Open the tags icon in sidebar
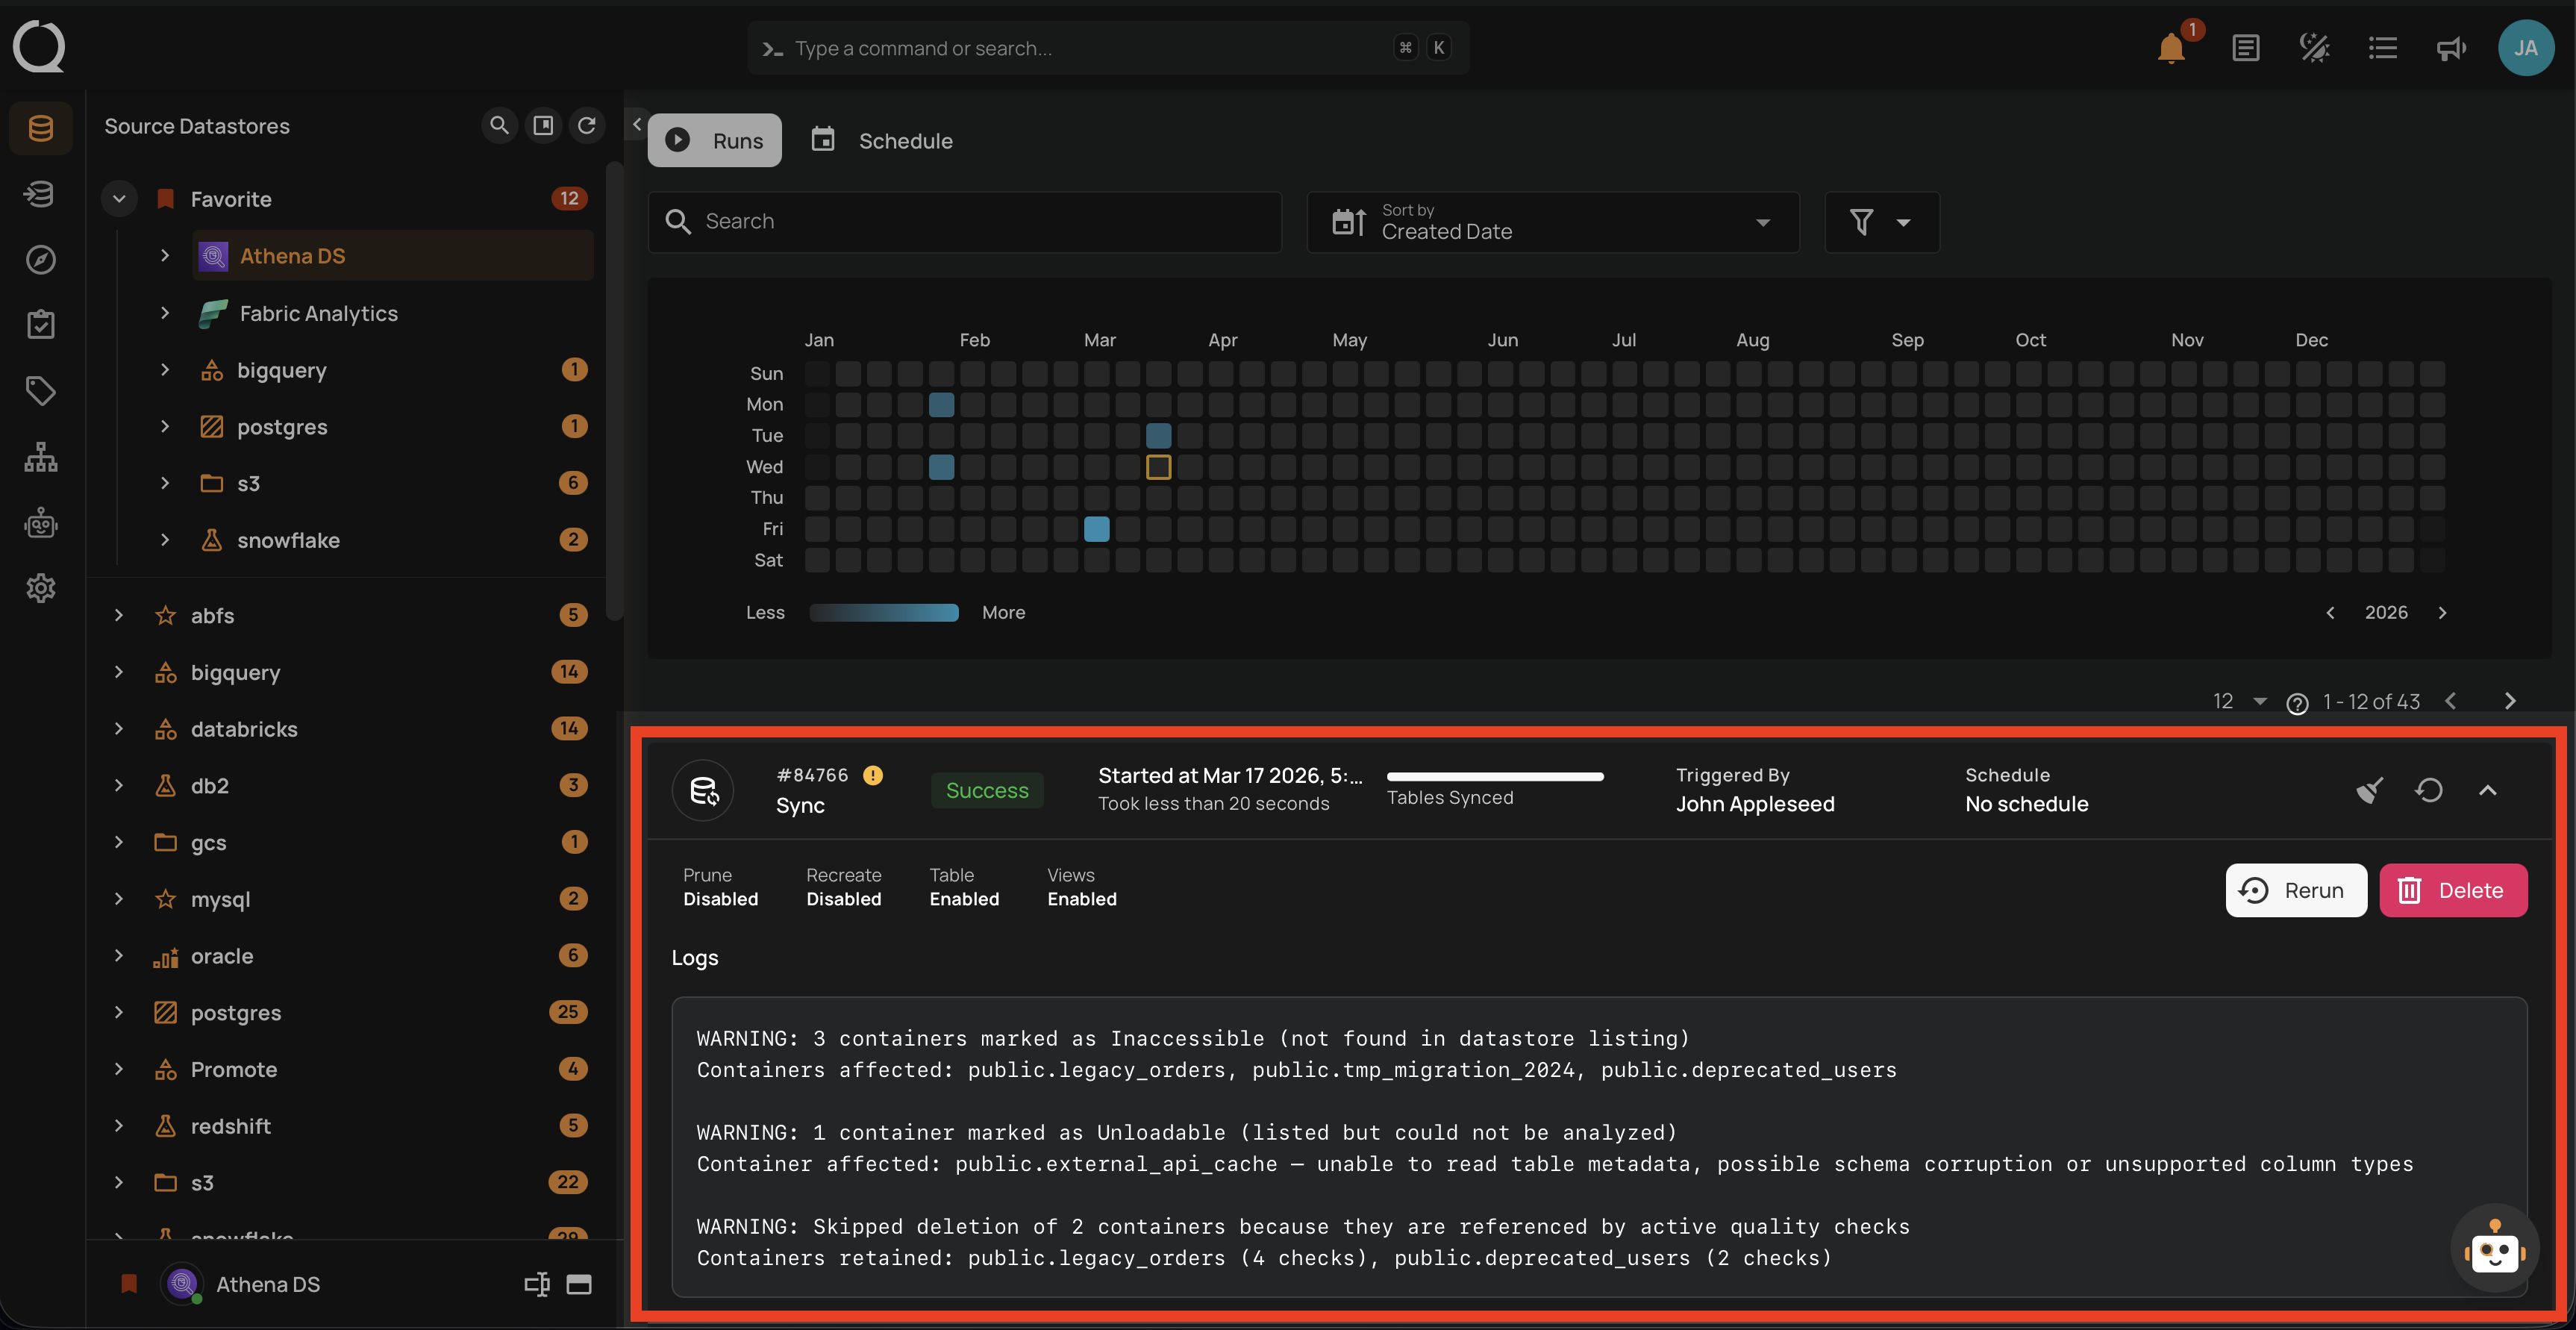This screenshot has height=1330, width=2576. click(x=41, y=390)
